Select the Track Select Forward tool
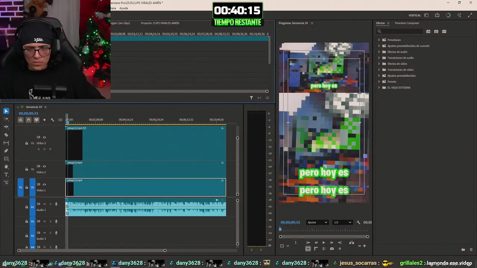Image resolution: width=477 pixels, height=268 pixels. pyautogui.click(x=6, y=119)
